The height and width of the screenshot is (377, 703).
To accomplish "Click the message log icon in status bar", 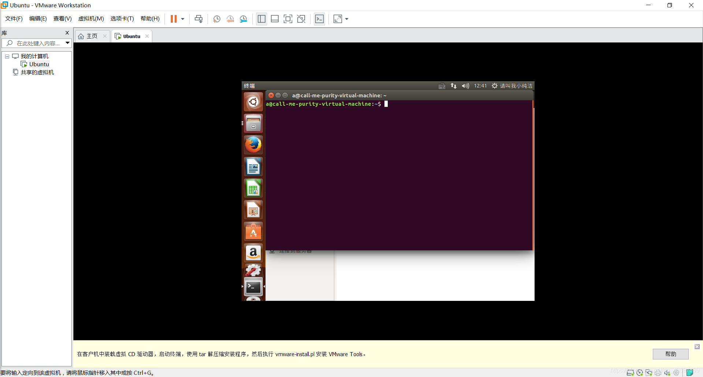I will 689,373.
